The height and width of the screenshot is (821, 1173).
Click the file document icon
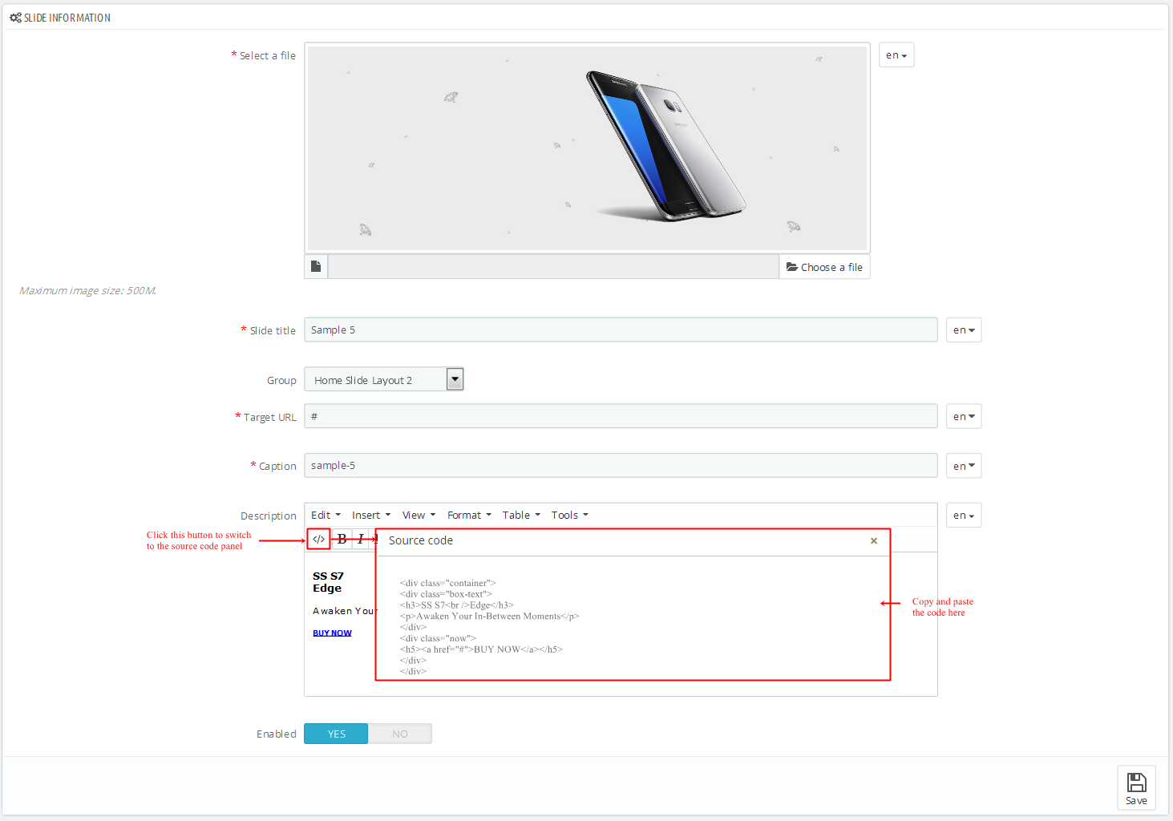pyautogui.click(x=316, y=267)
